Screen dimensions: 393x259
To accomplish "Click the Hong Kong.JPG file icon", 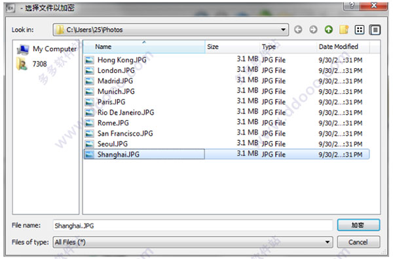I will pos(90,60).
